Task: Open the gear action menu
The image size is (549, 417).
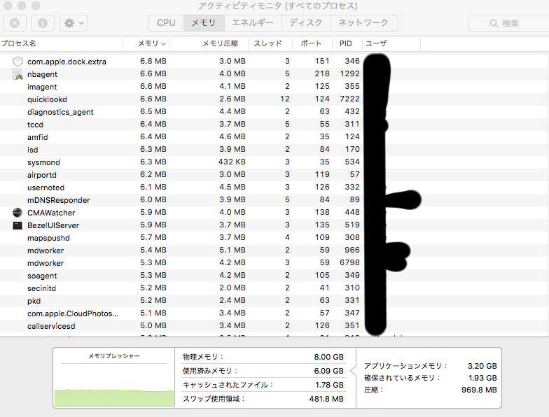Action: [73, 23]
